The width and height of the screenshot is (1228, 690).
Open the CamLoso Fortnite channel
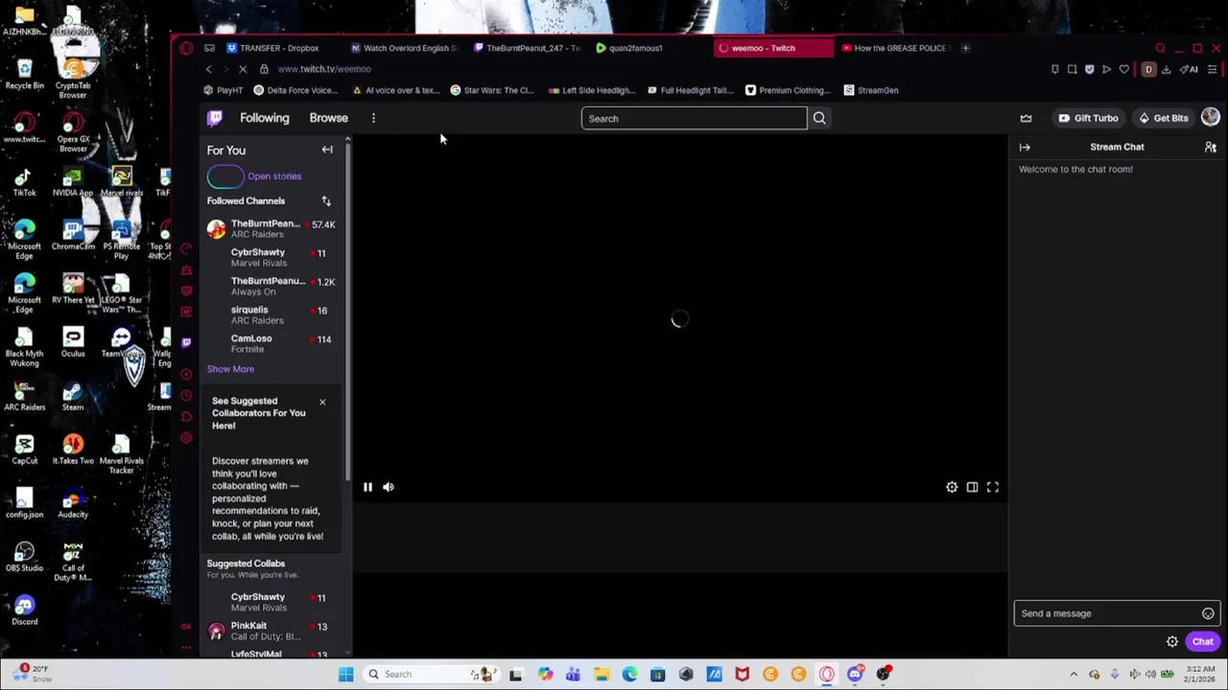pyautogui.click(x=271, y=343)
